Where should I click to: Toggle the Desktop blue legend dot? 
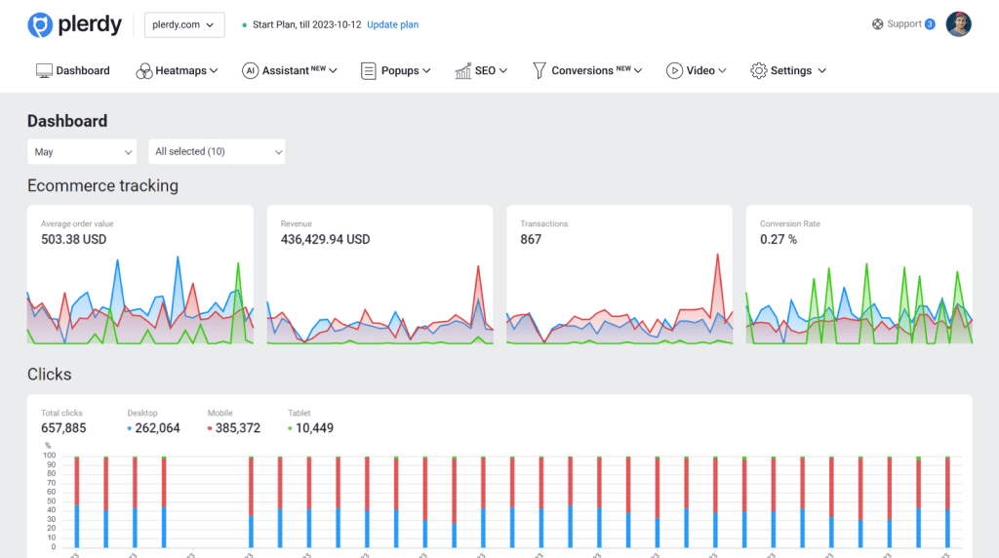131,429
